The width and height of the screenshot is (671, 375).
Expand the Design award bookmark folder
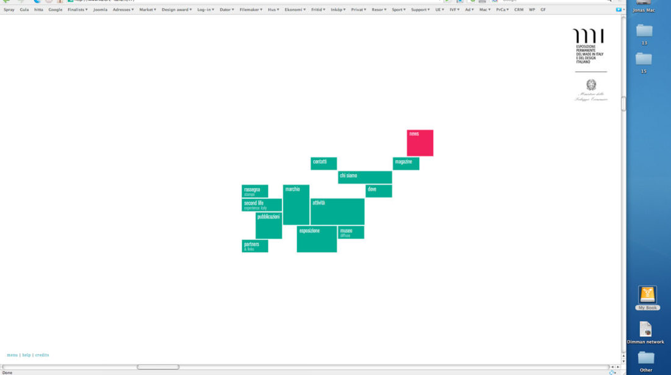click(x=177, y=9)
